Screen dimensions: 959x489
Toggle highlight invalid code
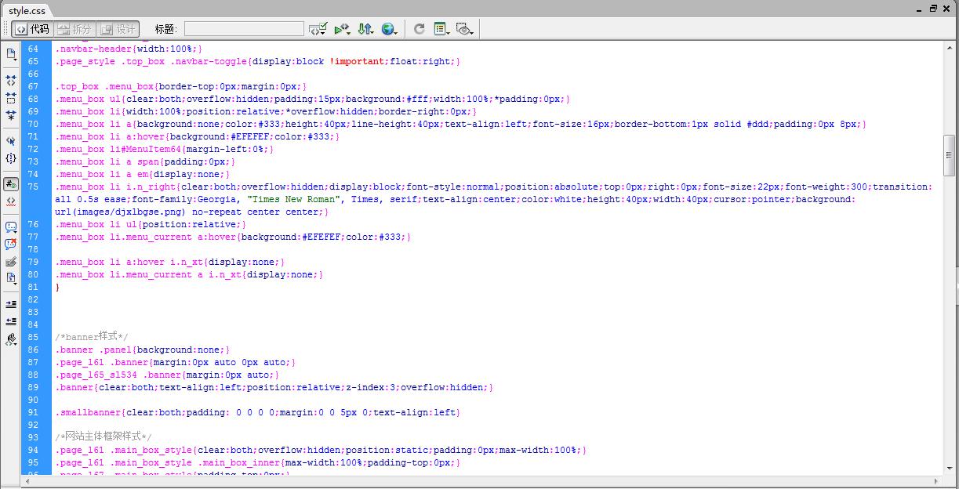11,201
